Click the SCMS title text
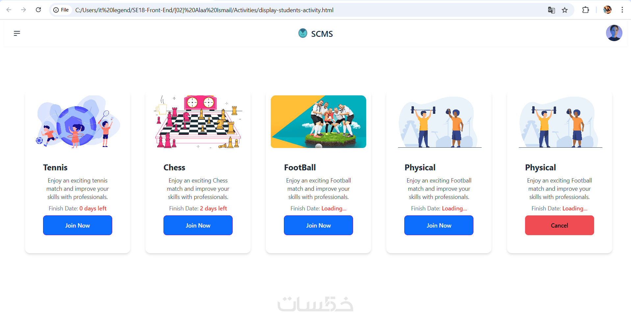The image size is (631, 318). coord(322,34)
